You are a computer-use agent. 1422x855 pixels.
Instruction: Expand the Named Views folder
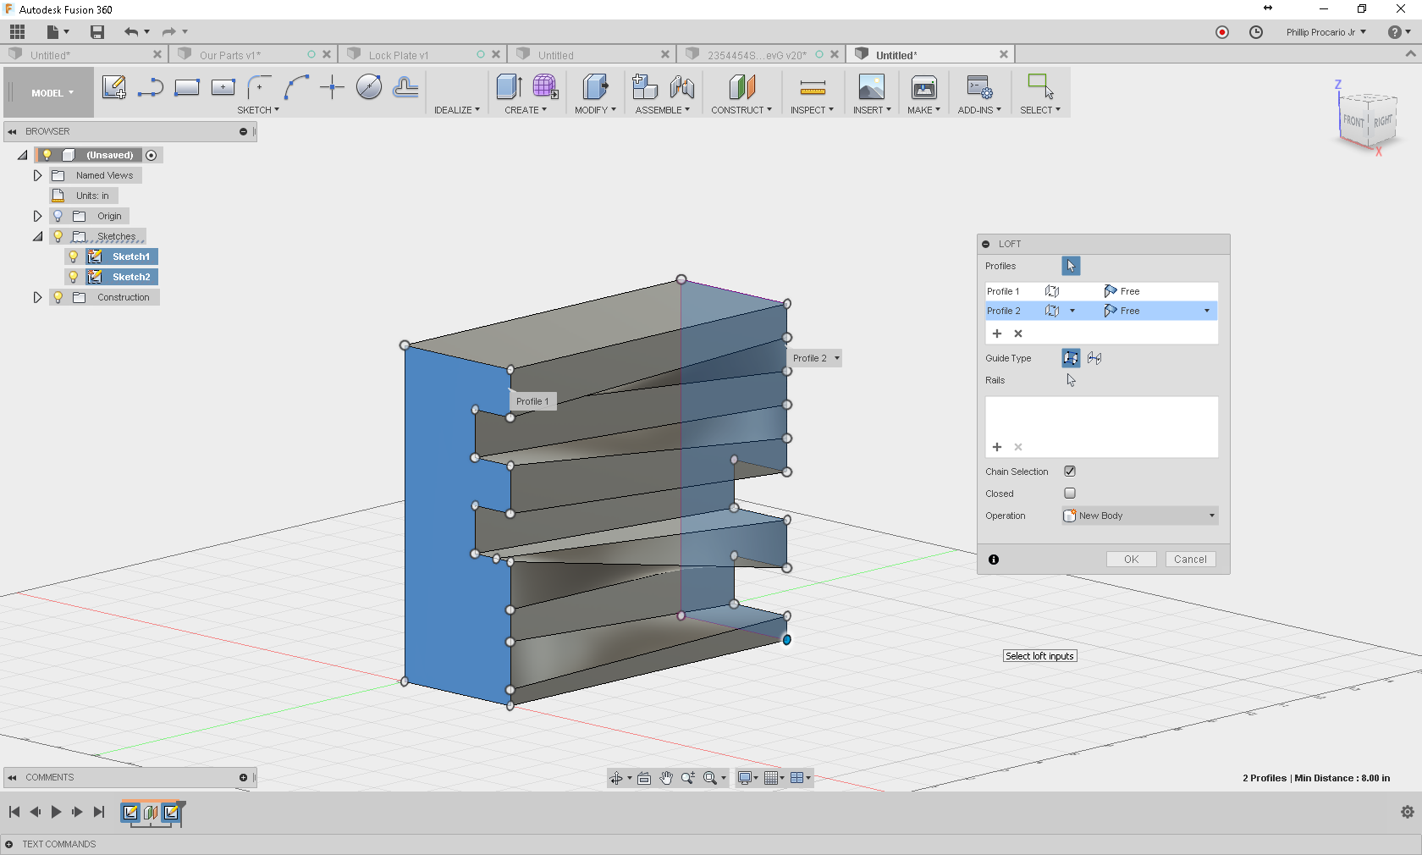click(37, 175)
